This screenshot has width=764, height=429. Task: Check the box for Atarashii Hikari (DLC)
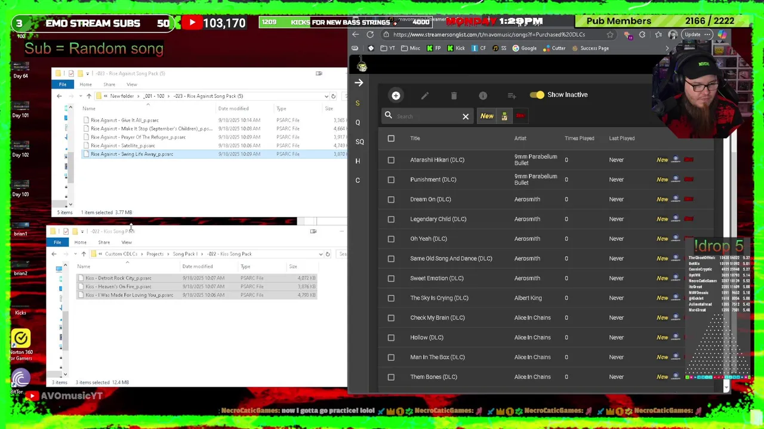(x=391, y=160)
